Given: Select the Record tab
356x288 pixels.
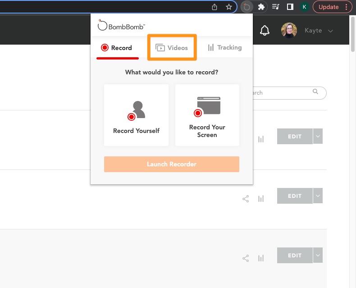Looking at the screenshot, I should click(x=117, y=48).
